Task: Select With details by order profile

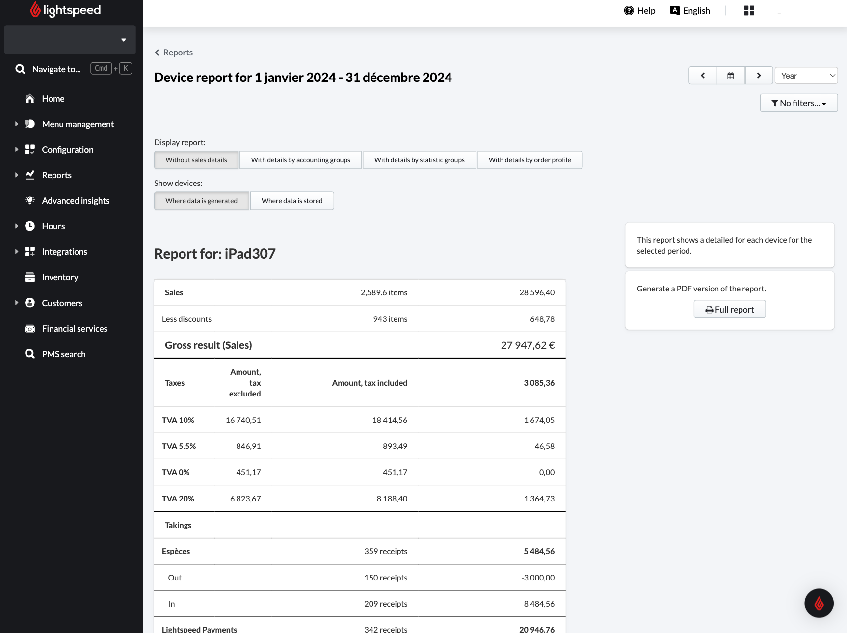Action: [x=529, y=160]
